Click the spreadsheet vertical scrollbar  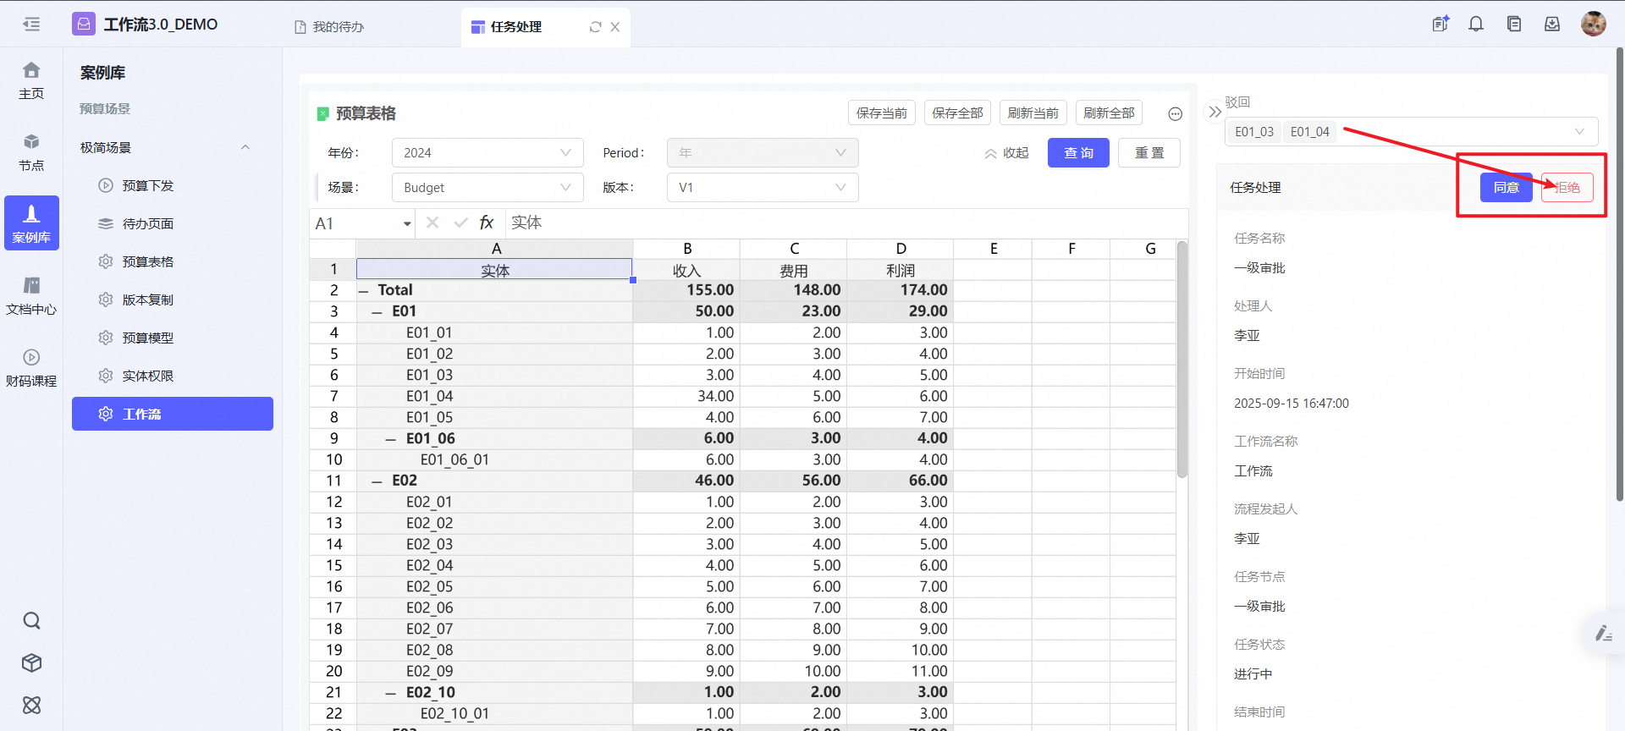(1182, 360)
